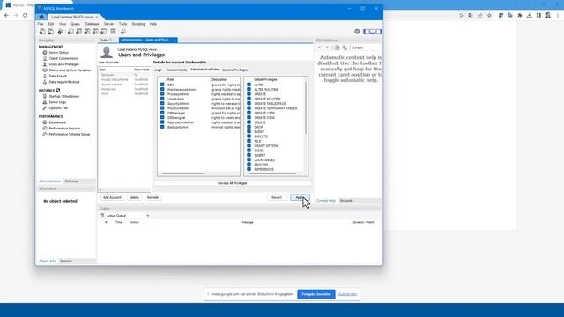Click the browser extensions puzzle icon

pyautogui.click(x=520, y=16)
